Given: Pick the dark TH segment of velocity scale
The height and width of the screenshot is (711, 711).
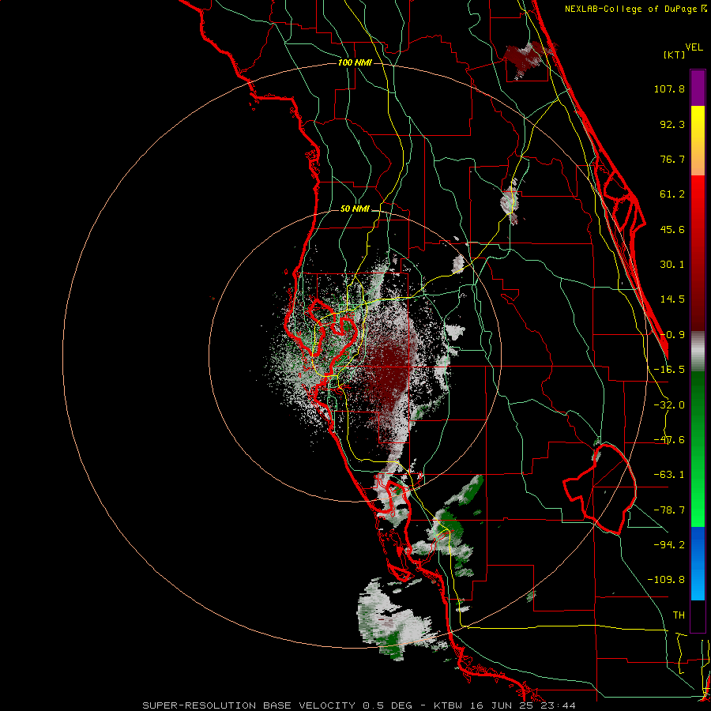Looking at the screenshot, I should pos(698,615).
